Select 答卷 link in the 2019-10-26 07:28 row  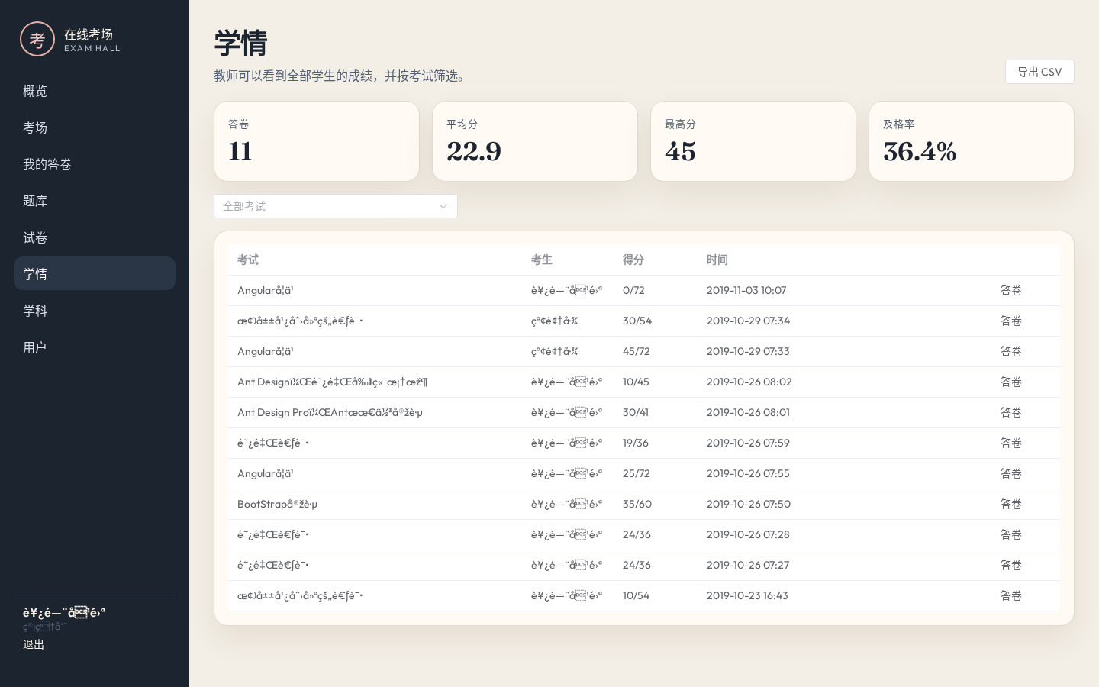[1011, 534]
